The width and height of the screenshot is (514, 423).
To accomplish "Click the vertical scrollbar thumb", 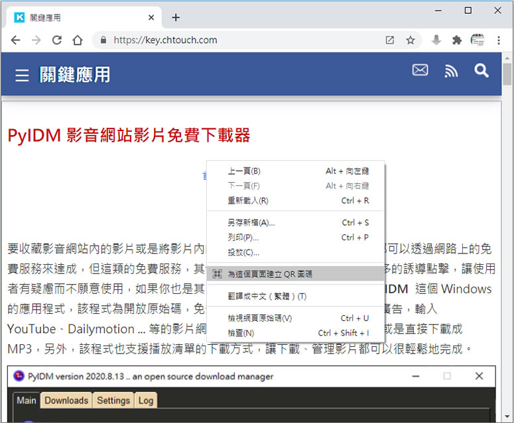I will [x=507, y=74].
